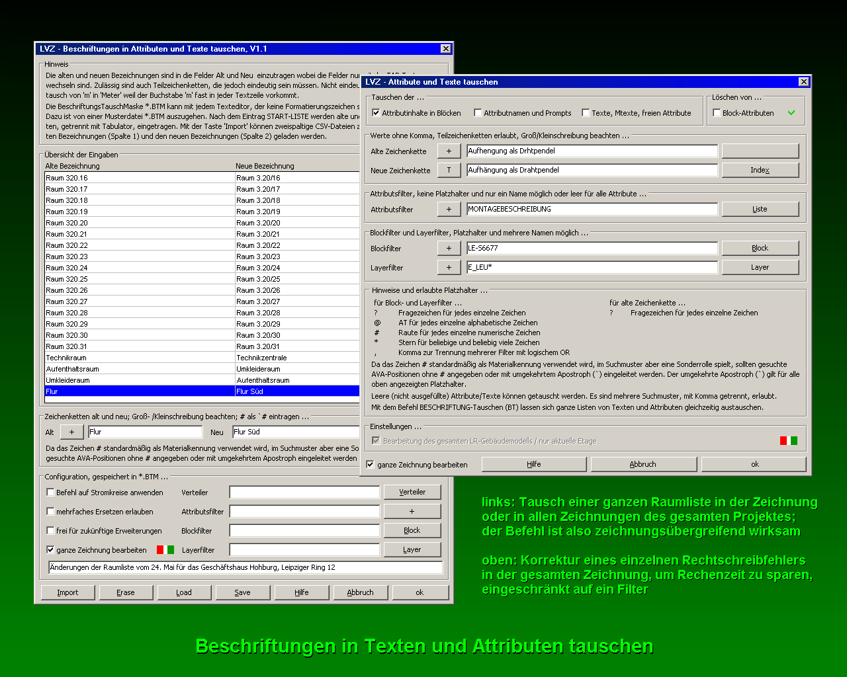Select the Raum 320.24 row

[202, 268]
